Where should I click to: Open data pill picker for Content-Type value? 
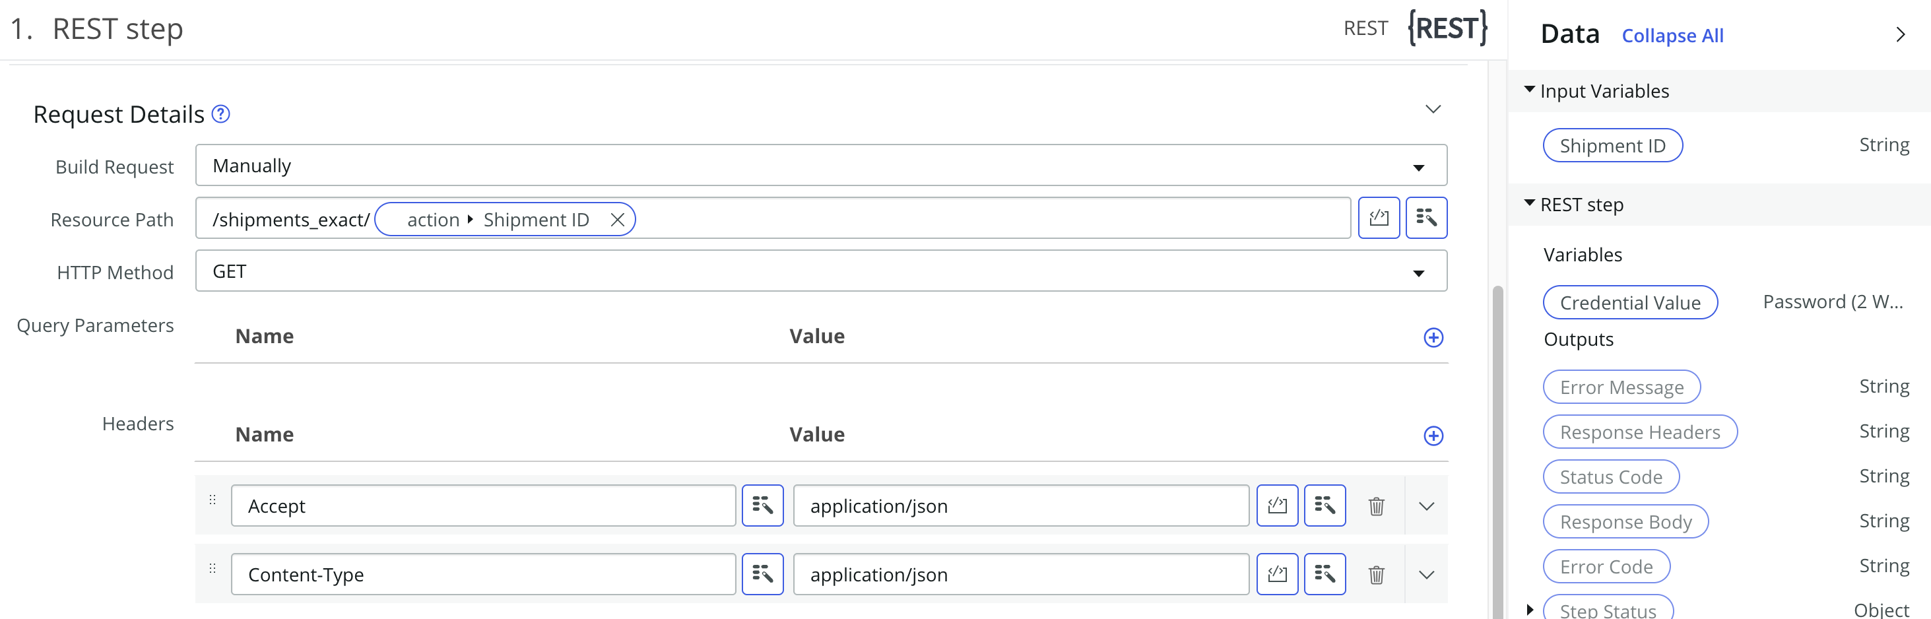coord(1325,575)
